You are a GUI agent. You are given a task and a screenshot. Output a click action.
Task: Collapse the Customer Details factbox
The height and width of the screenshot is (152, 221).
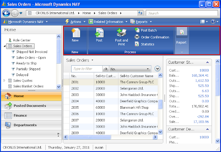(x=208, y=129)
